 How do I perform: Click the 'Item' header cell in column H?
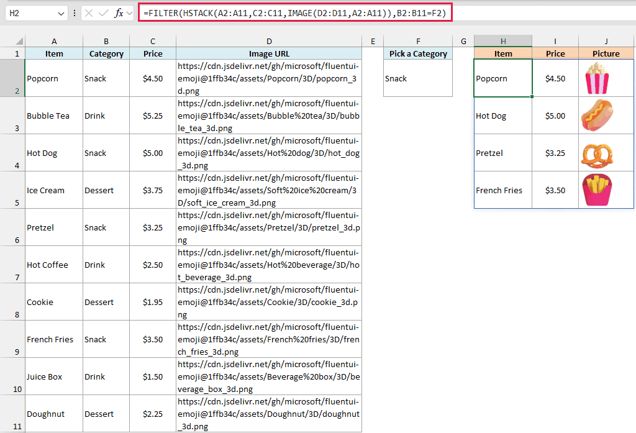coord(503,53)
